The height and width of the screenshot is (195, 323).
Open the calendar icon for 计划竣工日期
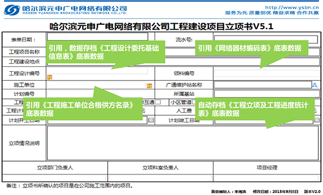pyautogui.click(x=317, y=120)
